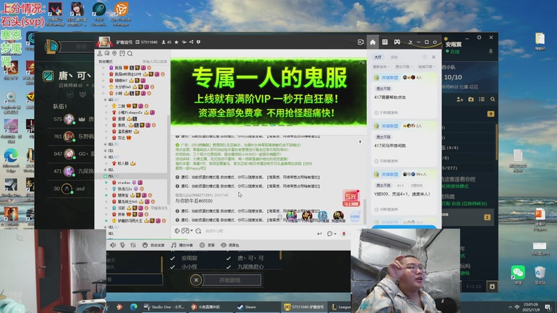Click the bookmark list icon above user list
557x313 pixels.
[123, 54]
